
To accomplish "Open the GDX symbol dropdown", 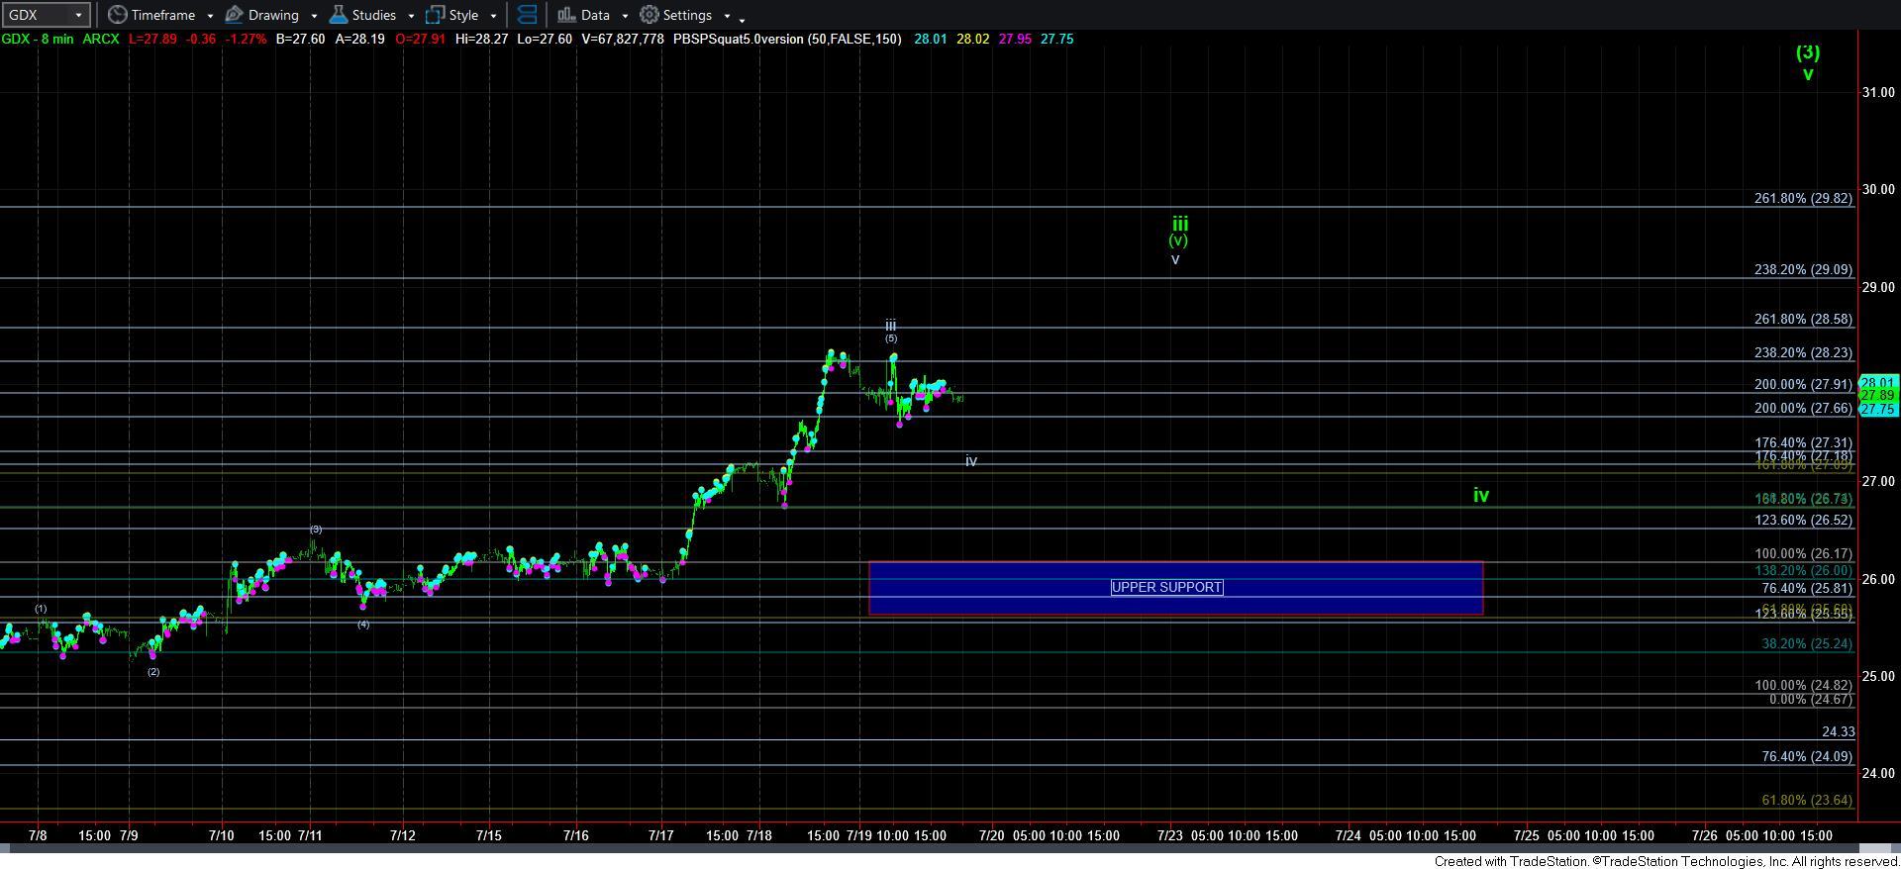I will [46, 15].
